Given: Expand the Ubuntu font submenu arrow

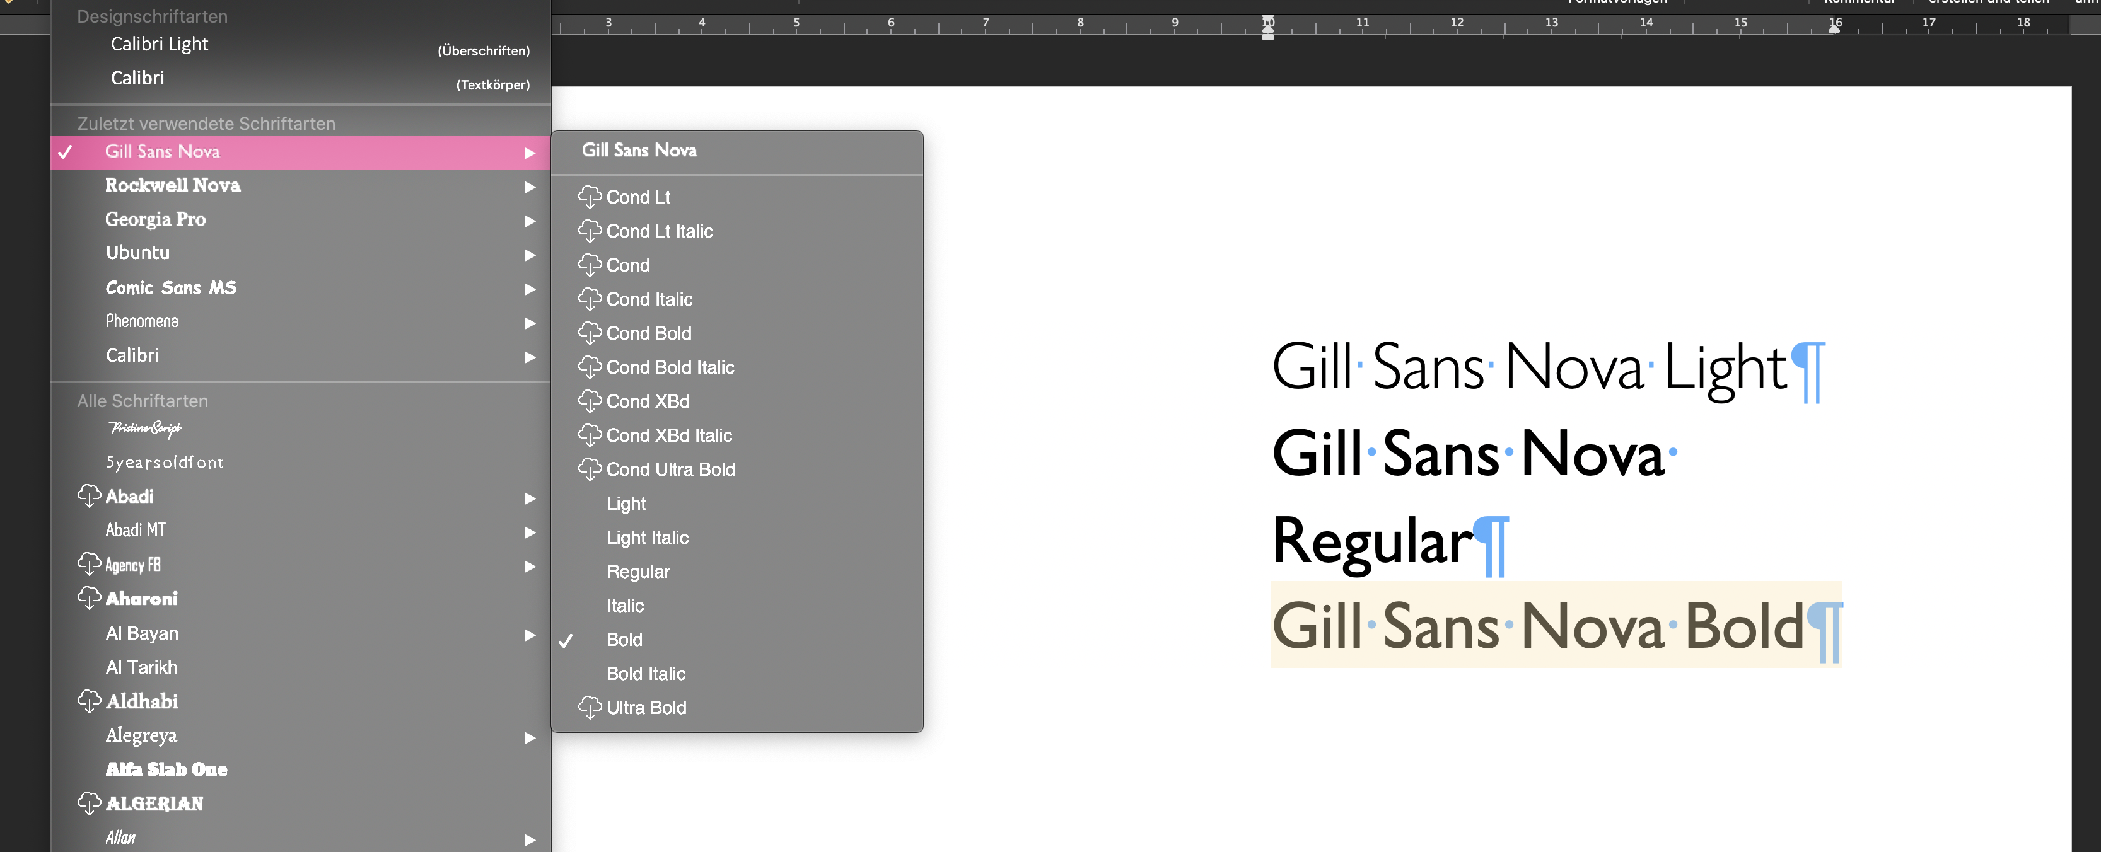Looking at the screenshot, I should coord(530,255).
